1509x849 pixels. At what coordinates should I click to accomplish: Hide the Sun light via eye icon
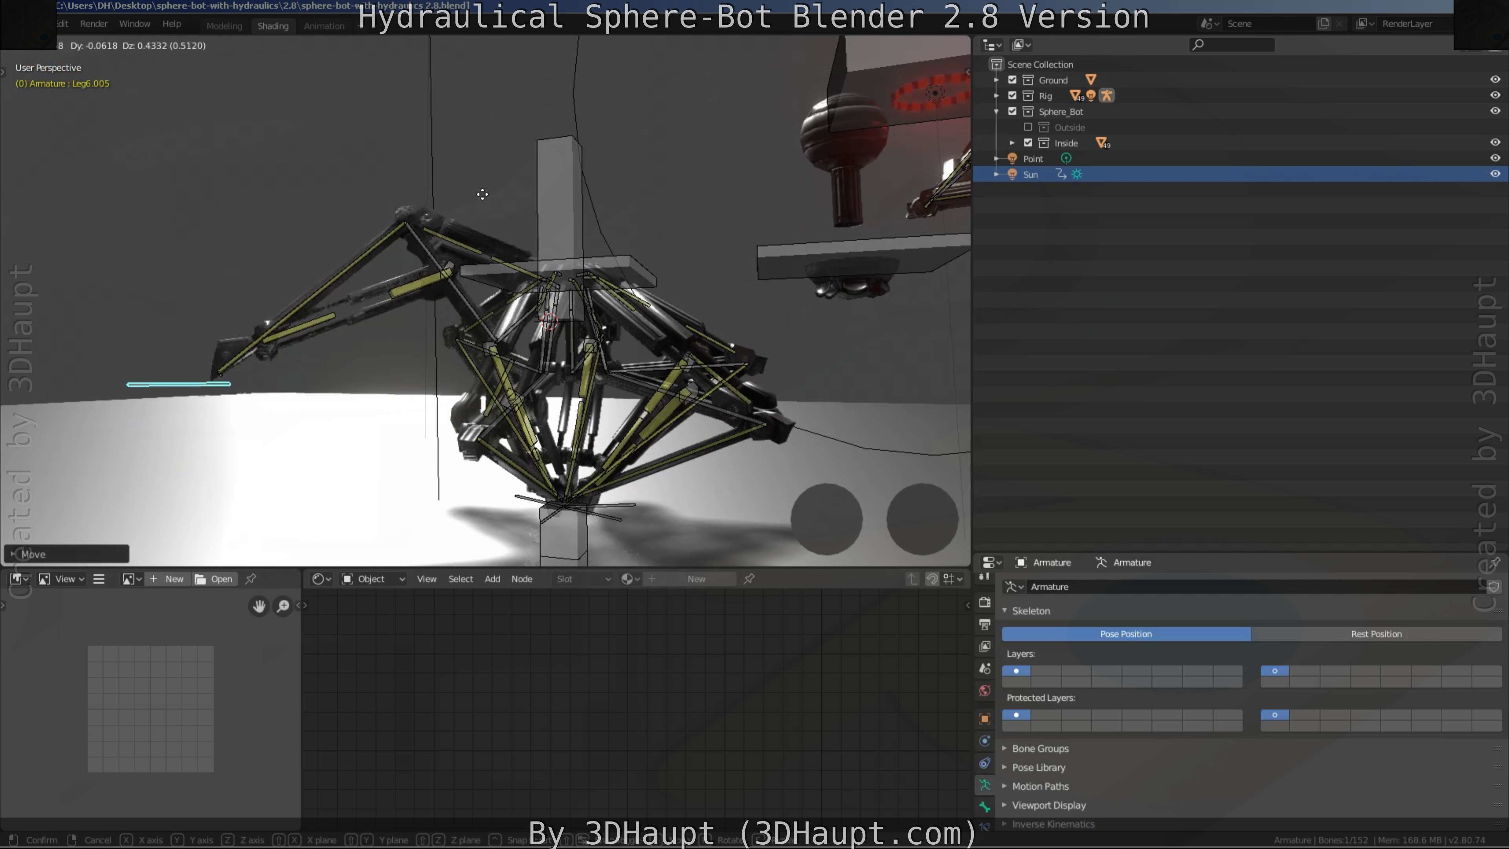tap(1495, 173)
